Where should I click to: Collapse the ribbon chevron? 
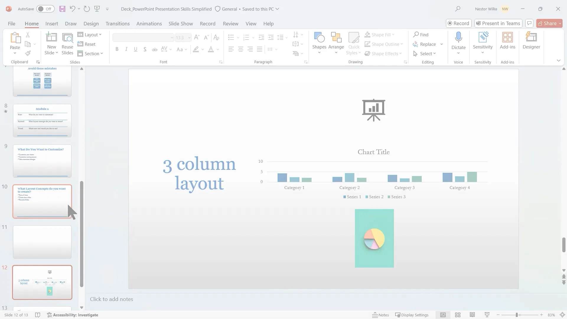pos(558,61)
